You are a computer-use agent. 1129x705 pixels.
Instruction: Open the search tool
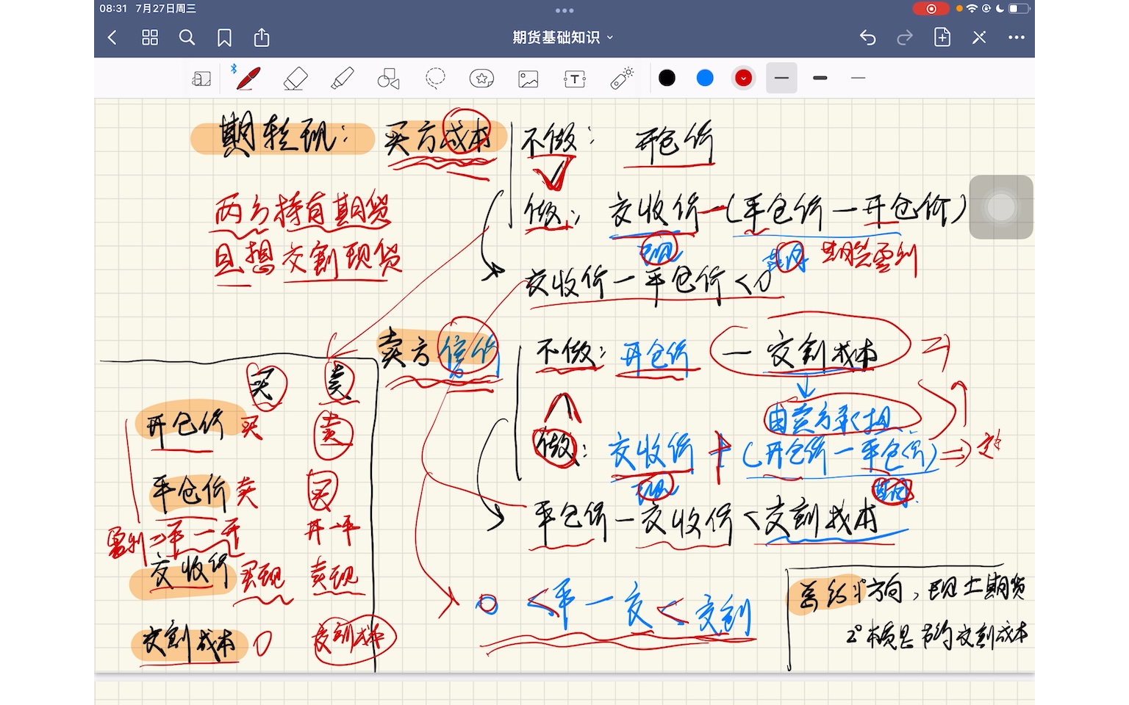187,37
